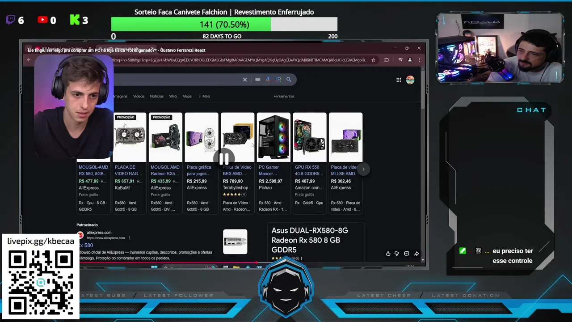Click the chat message 'eu preciso ter esse controle'

[x=513, y=256]
